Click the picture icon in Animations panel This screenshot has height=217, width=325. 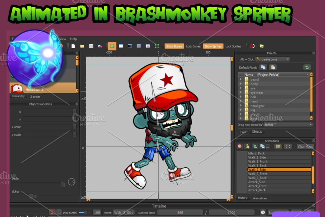[x=278, y=146]
